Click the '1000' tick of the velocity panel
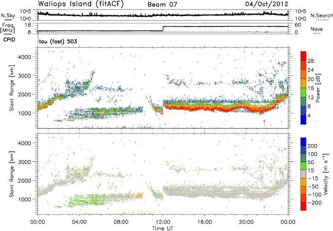 (x=24, y=199)
